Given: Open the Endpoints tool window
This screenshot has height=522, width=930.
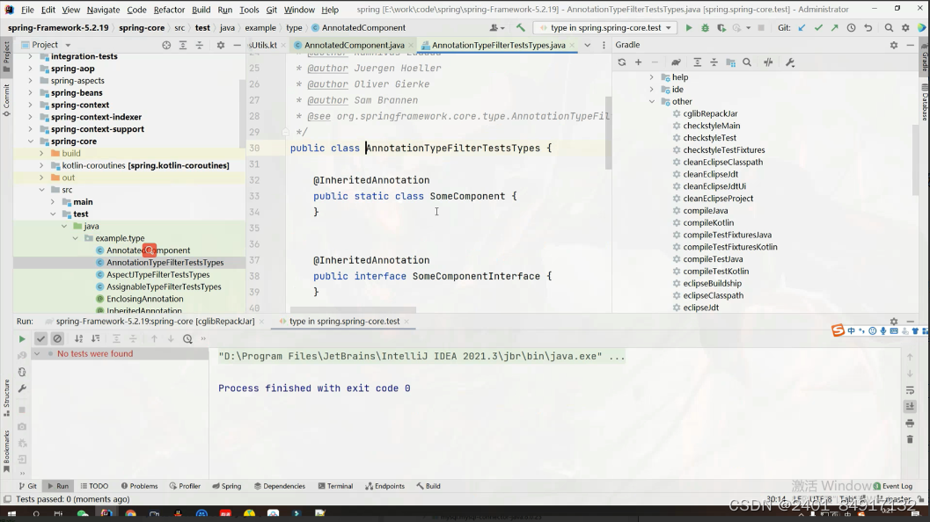Looking at the screenshot, I should (x=384, y=486).
